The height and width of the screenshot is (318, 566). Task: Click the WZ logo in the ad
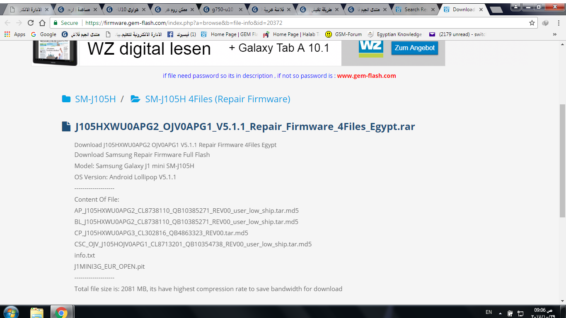point(370,48)
